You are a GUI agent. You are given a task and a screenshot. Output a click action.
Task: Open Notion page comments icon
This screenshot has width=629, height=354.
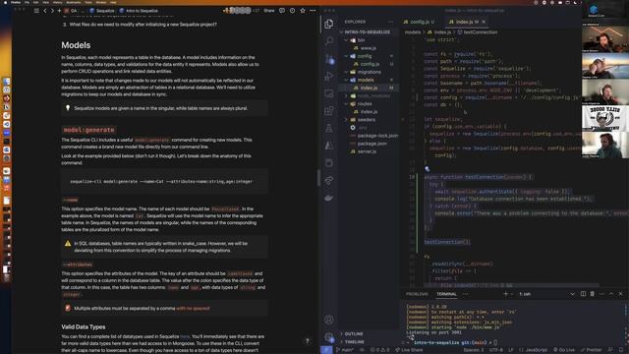pyautogui.click(x=282, y=11)
